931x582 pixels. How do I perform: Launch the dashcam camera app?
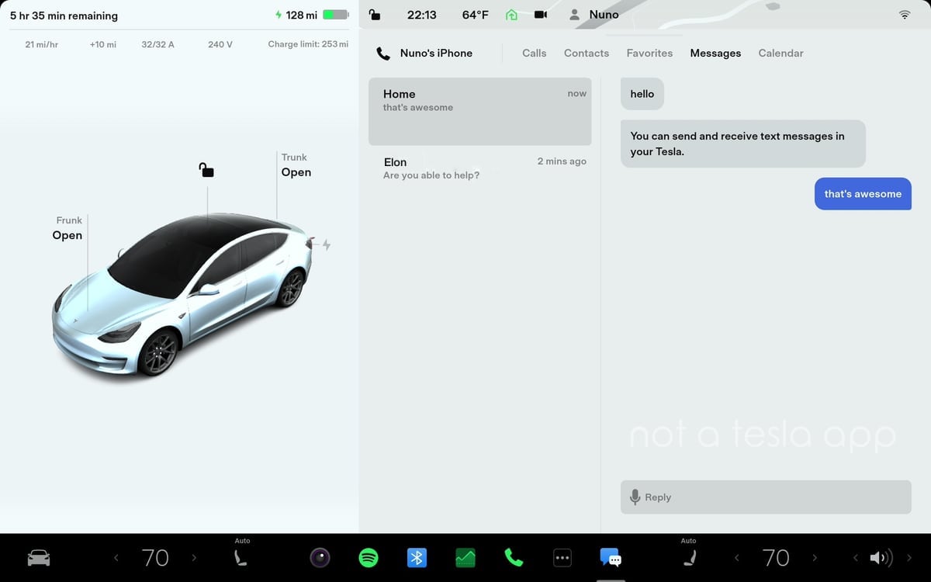point(320,558)
